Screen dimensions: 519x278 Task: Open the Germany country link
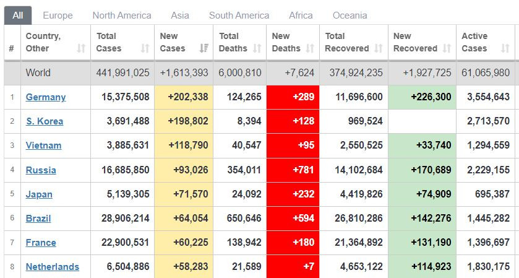46,97
